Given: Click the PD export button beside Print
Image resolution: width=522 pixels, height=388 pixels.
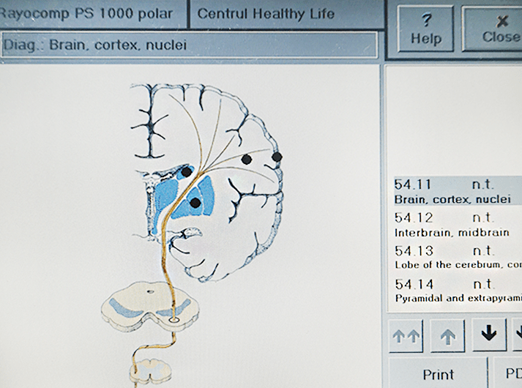Looking at the screenshot, I should (x=508, y=374).
